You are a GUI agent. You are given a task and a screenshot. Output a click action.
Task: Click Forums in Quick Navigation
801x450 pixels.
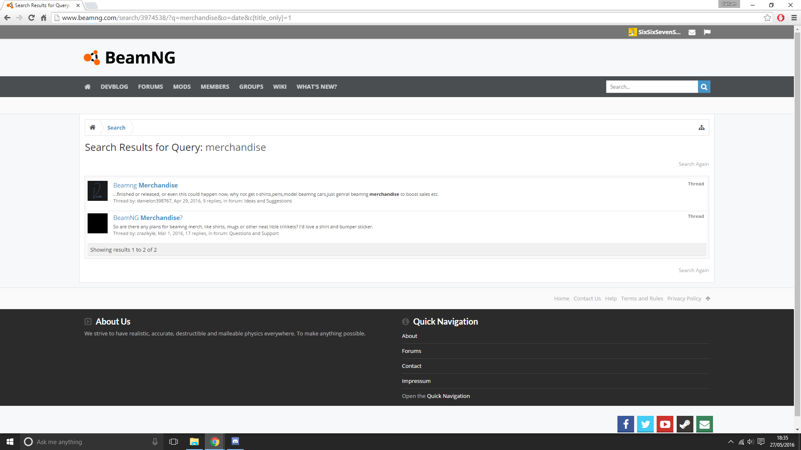(411, 351)
